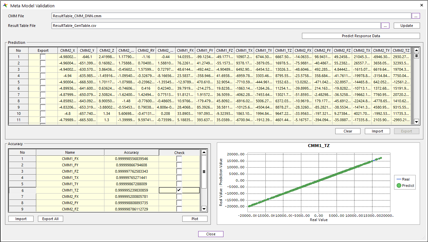
Task: Close the Meta Model Validation window
Action: point(422,6)
